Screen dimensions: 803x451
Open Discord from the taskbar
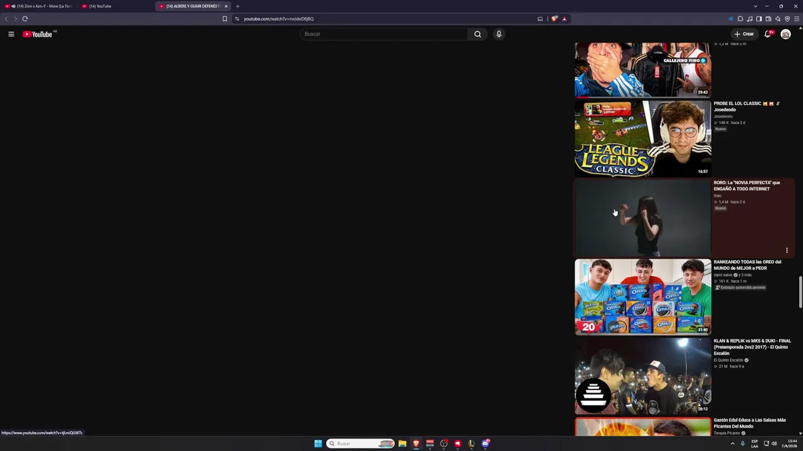tap(485, 443)
